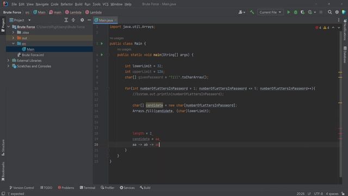
Task: Collapse the Brute Force project root
Action: coord(9,27)
